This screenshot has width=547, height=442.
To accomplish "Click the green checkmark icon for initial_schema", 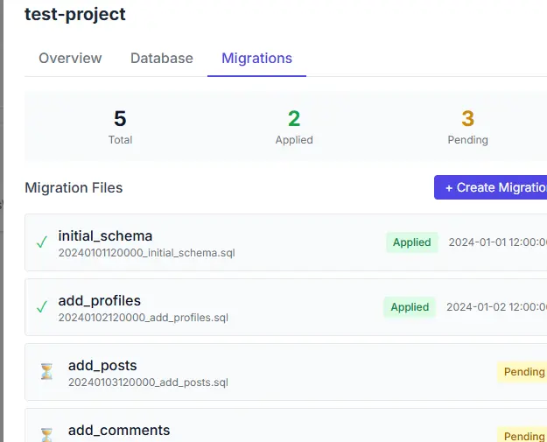I will (42, 242).
